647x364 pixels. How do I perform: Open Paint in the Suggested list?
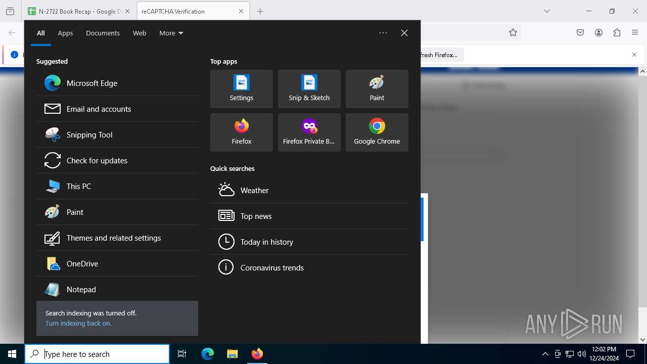[x=117, y=212]
